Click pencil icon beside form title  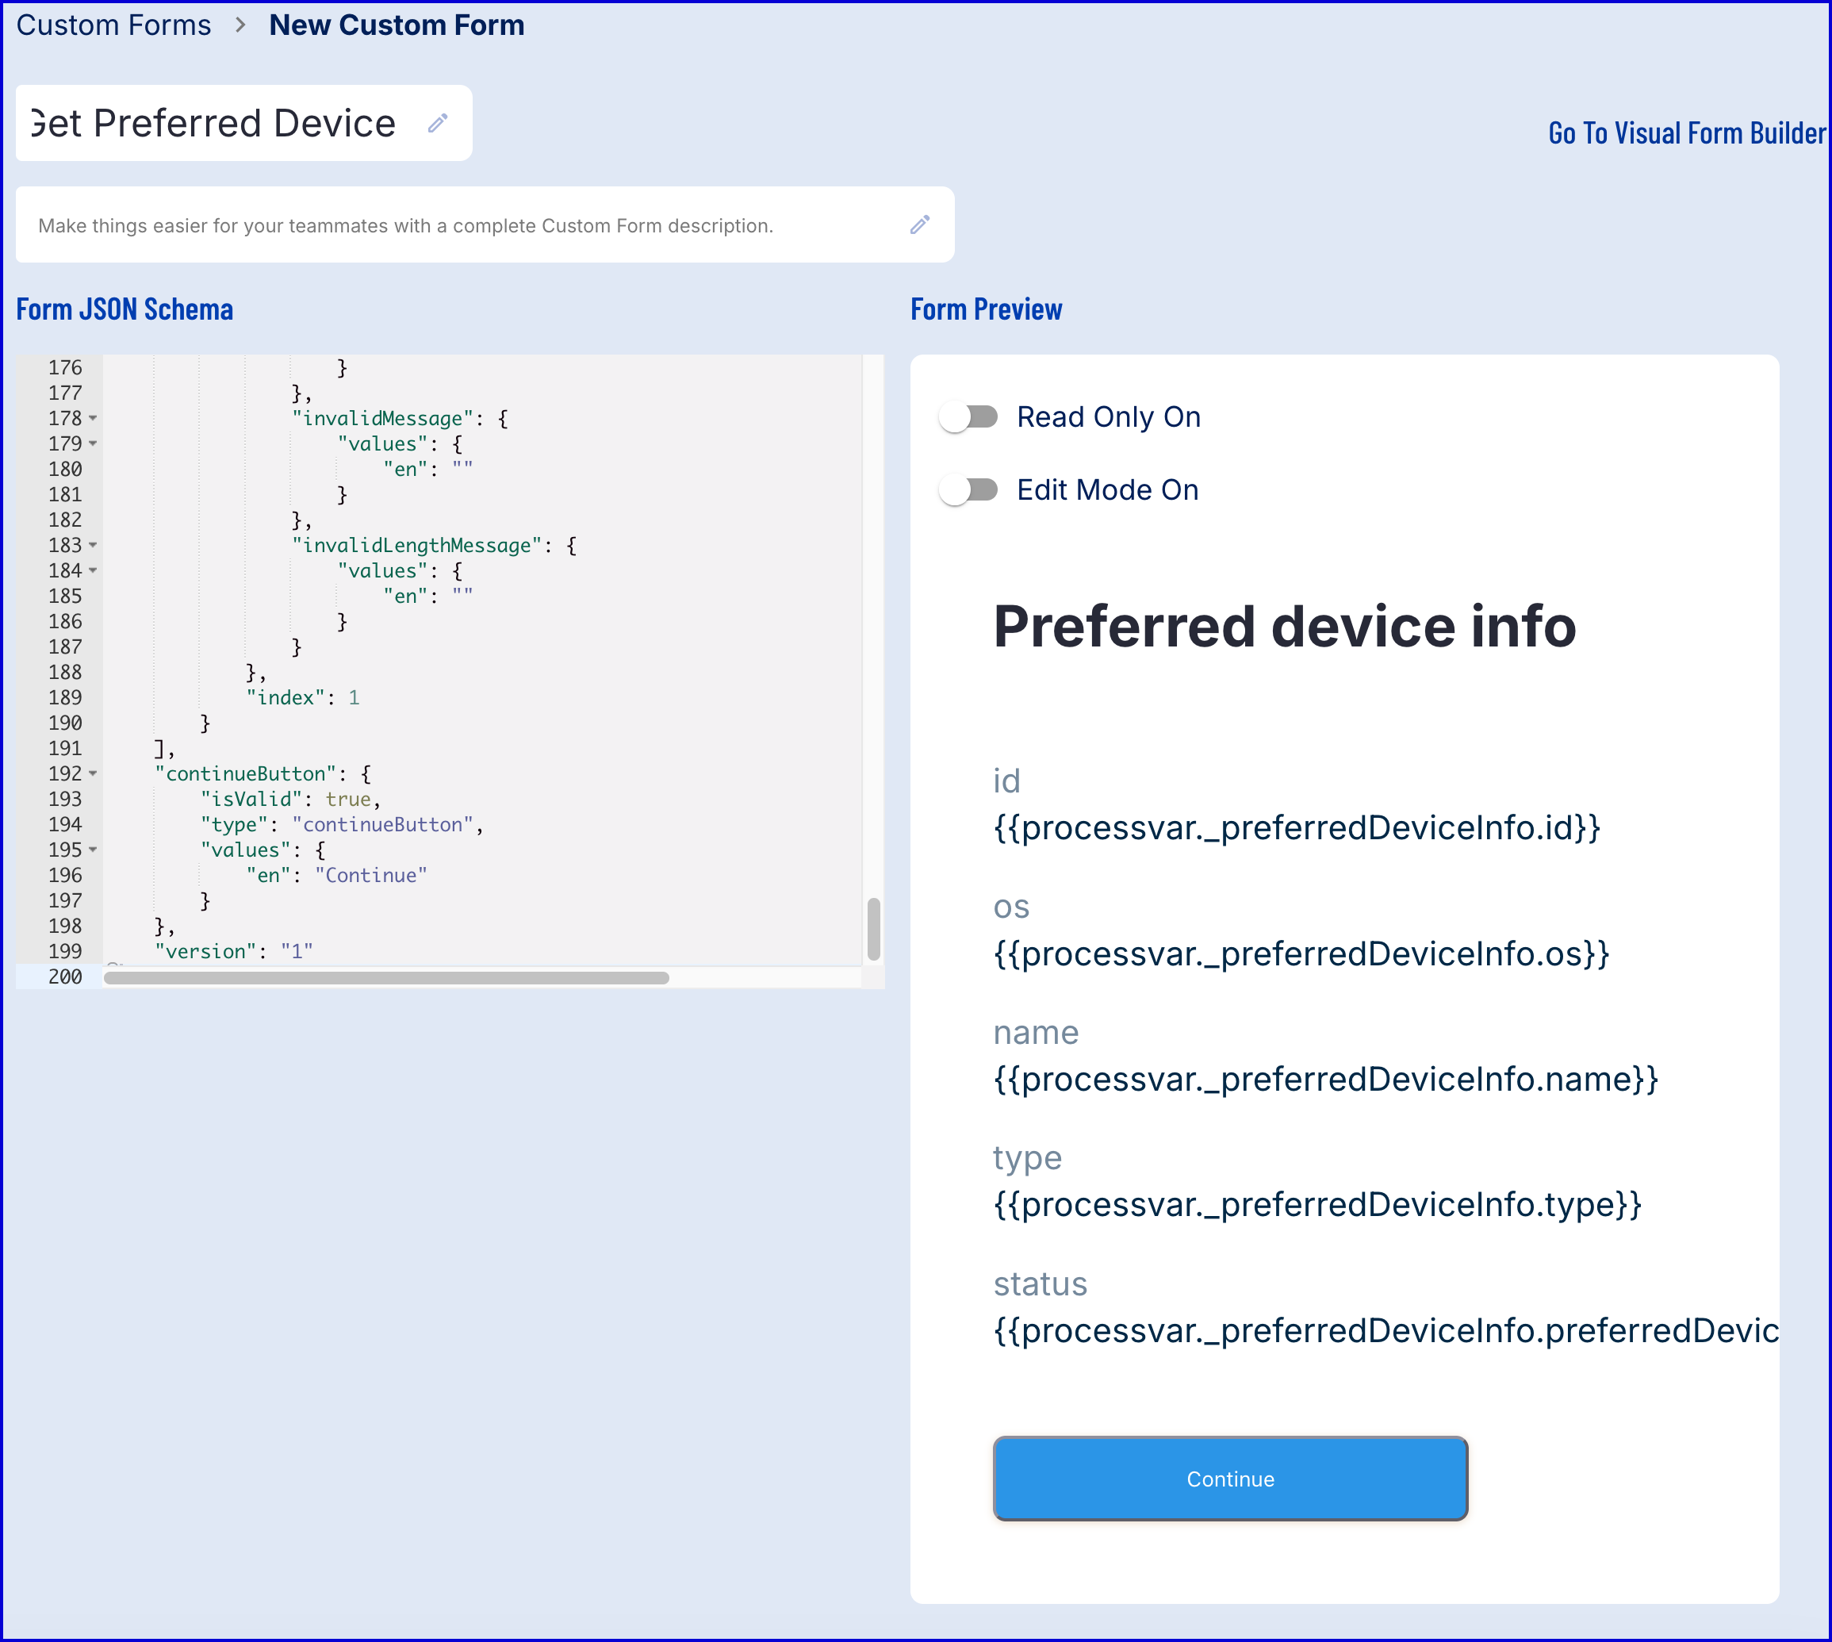[438, 124]
